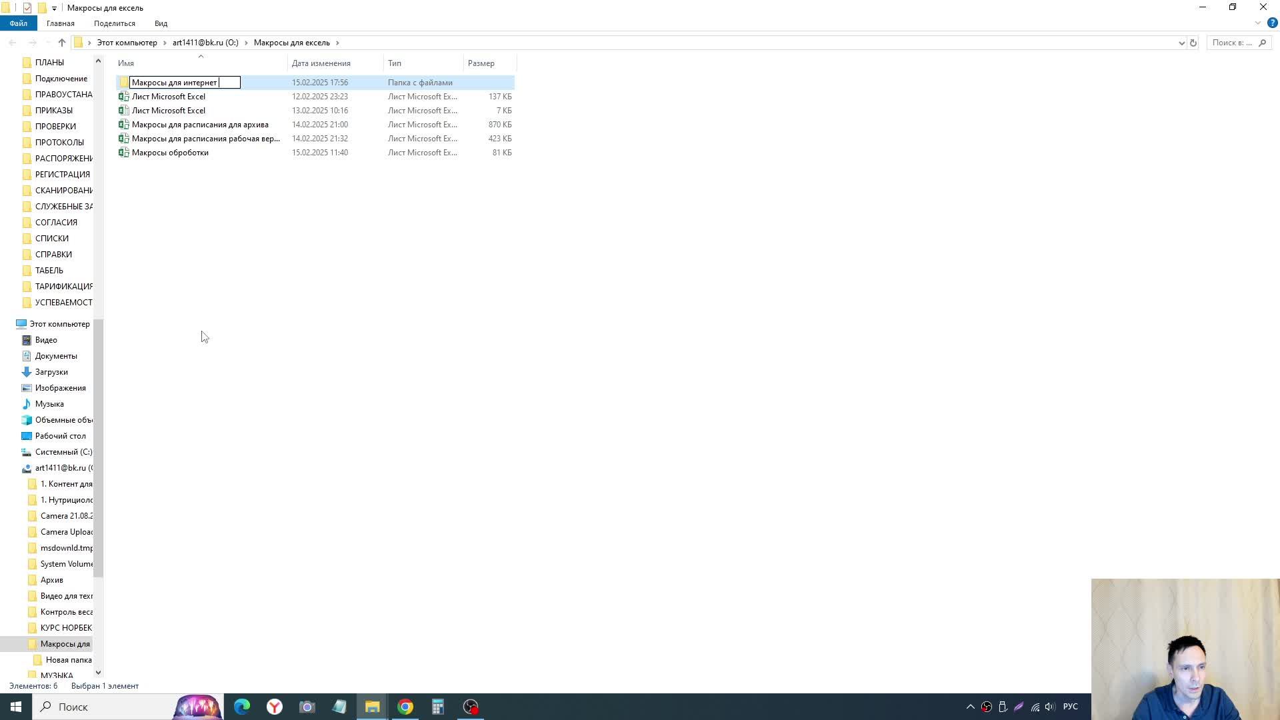Open Yandex Browser from taskbar
The width and height of the screenshot is (1280, 720).
(275, 707)
